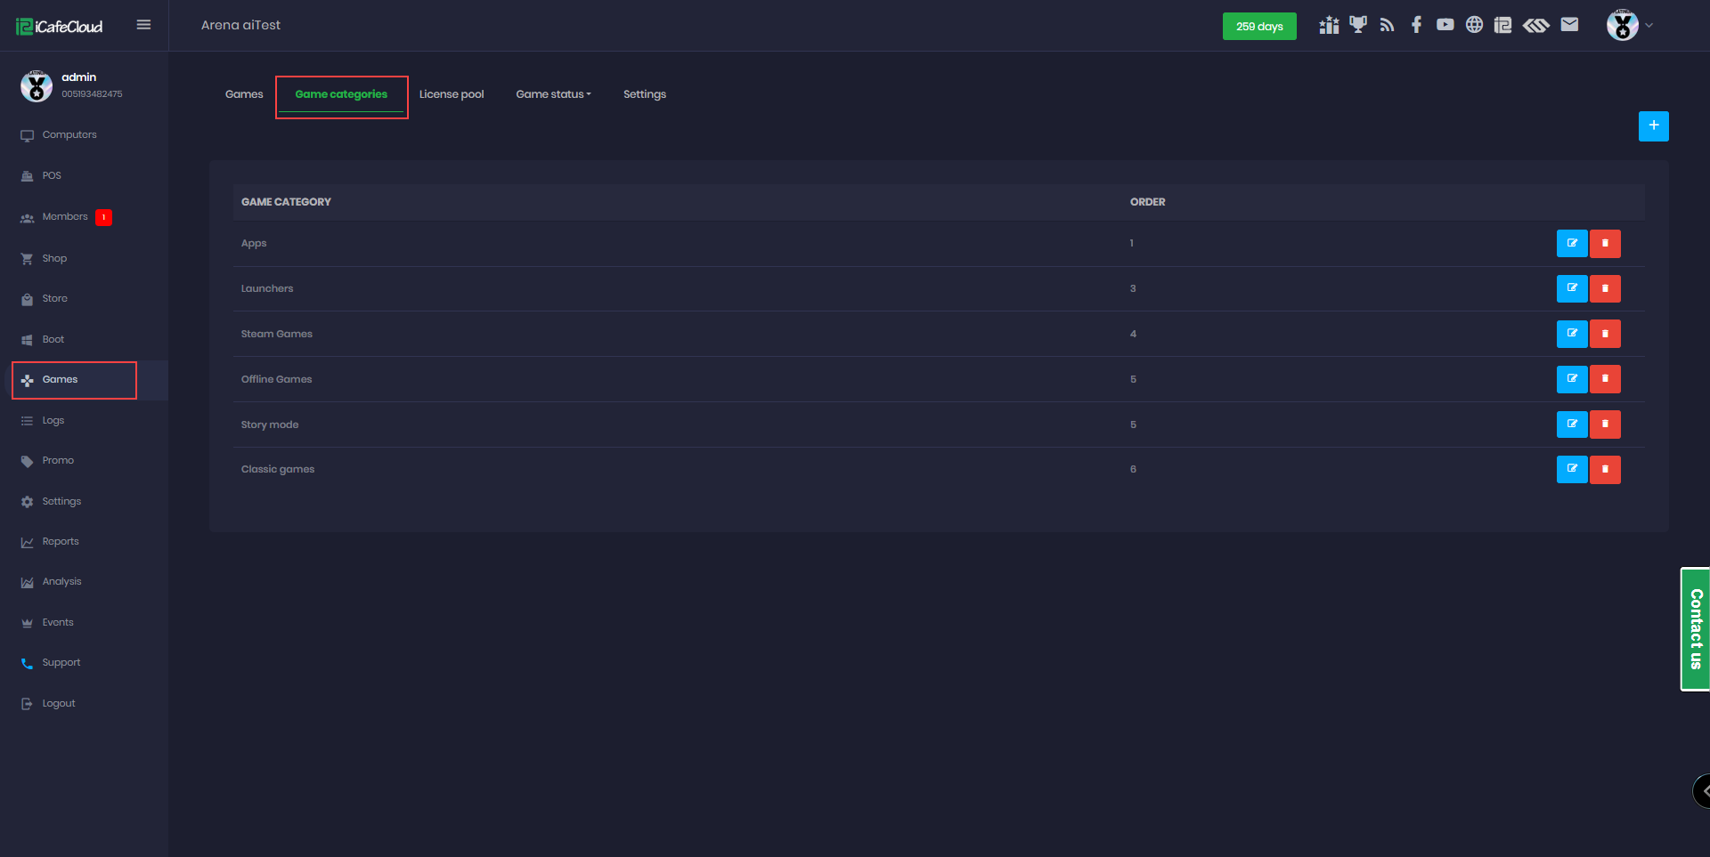Delete the Steam Games category
Image resolution: width=1710 pixels, height=857 pixels.
pos(1605,334)
